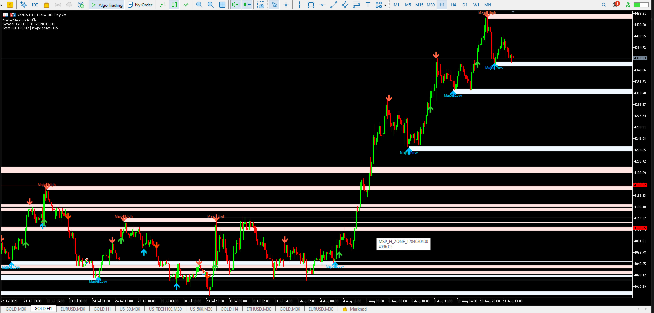Open the dropdown arrow at toolbar start
Screen dimensions: 654x313
coord(2,5)
